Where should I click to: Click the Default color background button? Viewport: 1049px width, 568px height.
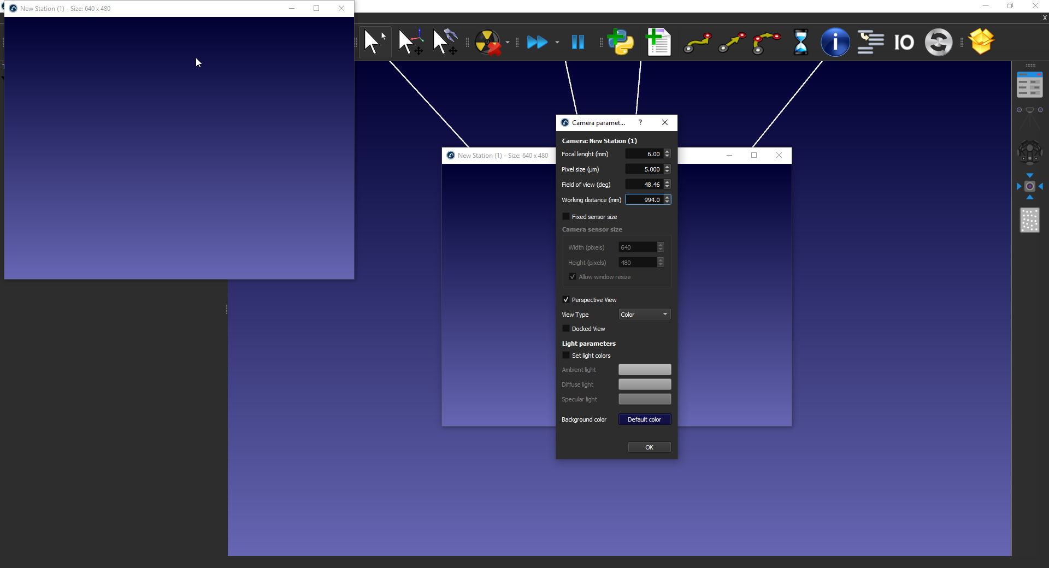645,419
